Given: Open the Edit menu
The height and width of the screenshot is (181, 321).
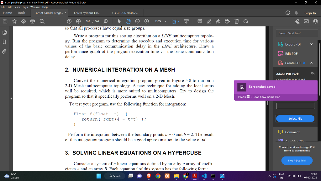Looking at the screenshot, I should pos(10,7).
